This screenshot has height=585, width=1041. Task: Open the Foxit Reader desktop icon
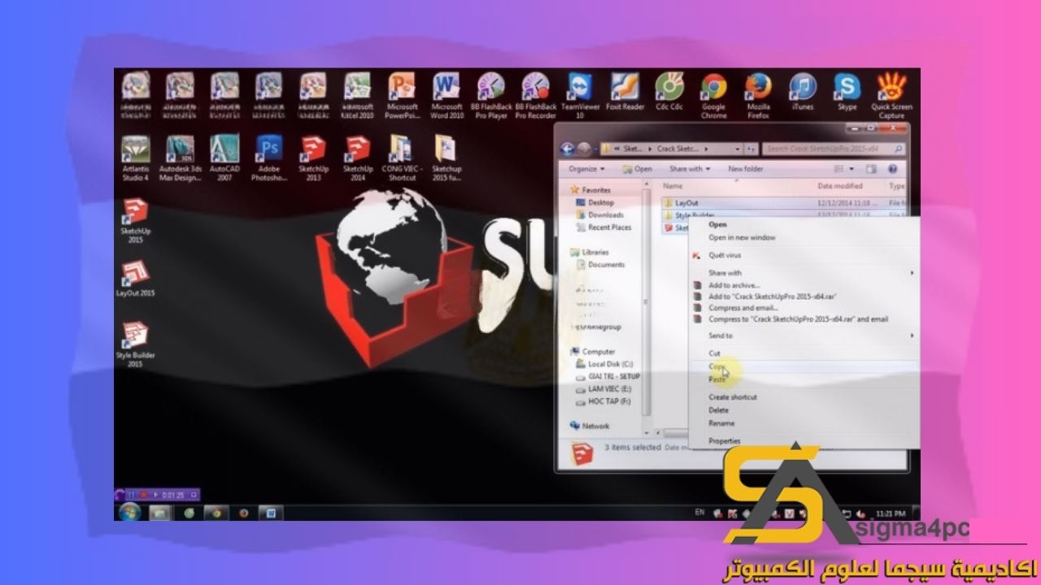pyautogui.click(x=625, y=91)
